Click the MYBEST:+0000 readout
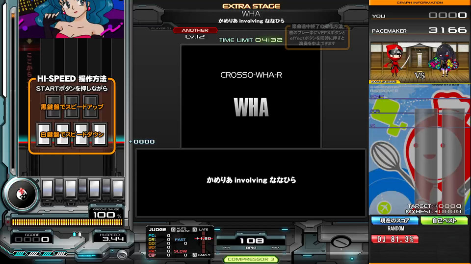 click(433, 211)
